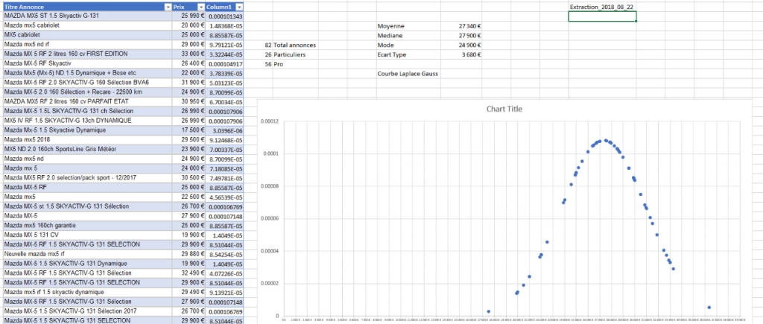Select row MAZDA MX5 ST 1.5 Skyactiv G-131
This screenshot has height=324, width=763.
tap(87, 16)
